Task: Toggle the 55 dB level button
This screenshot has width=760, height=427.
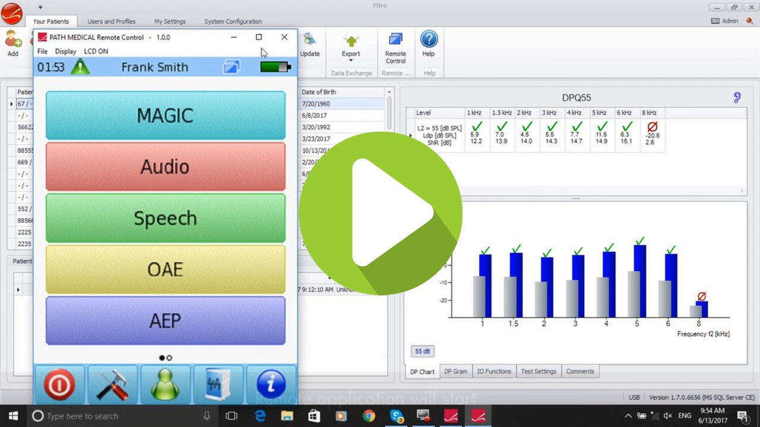Action: (422, 351)
